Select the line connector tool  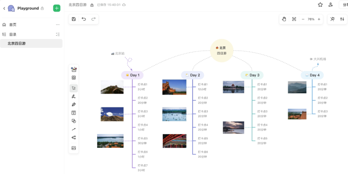(74, 129)
